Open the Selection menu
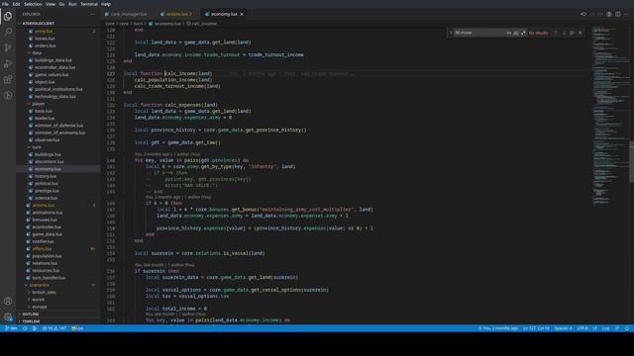634x356 pixels. pyautogui.click(x=33, y=4)
